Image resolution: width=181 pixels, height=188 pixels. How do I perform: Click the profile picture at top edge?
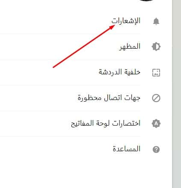tap(146, 0)
